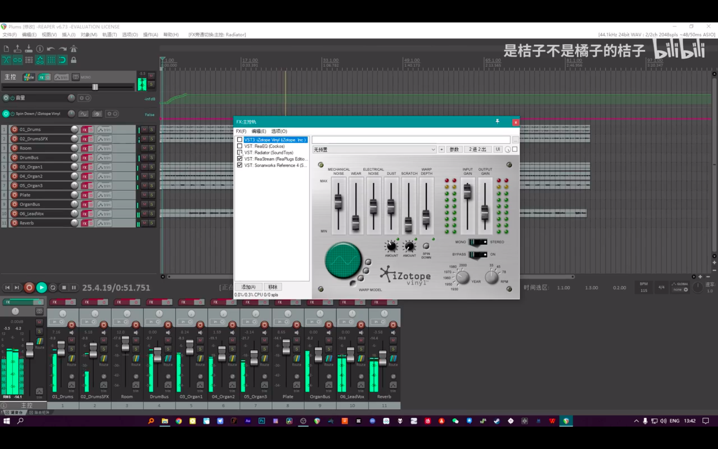Click the 参数 button in FX window
Image resolution: width=718 pixels, height=449 pixels.
[x=454, y=150]
